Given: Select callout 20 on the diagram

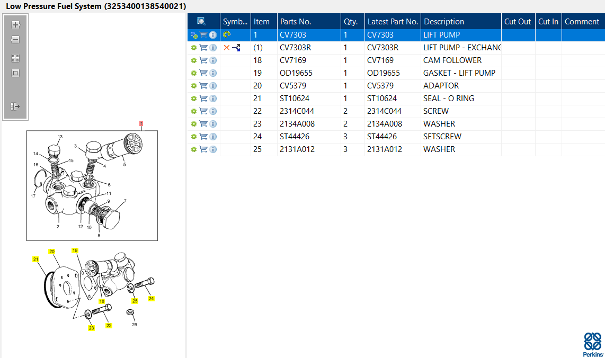Looking at the screenshot, I should pyautogui.click(x=52, y=252).
